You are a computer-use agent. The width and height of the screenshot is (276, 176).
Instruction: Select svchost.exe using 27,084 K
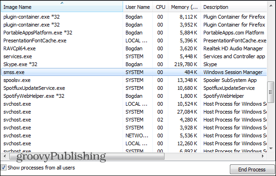134,112
